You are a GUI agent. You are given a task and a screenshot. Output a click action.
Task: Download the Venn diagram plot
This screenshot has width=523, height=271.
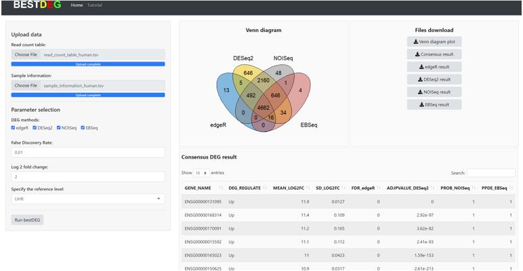(434, 42)
